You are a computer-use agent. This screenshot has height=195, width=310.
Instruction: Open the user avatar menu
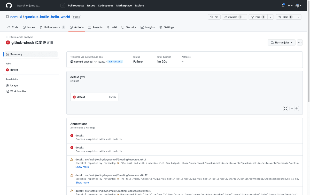coord(298,5)
